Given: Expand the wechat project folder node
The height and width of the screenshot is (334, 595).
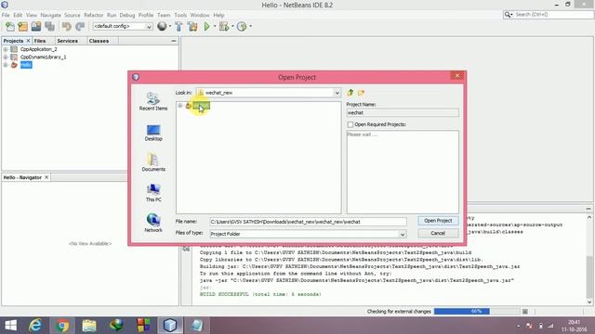Looking at the screenshot, I should [180, 106].
